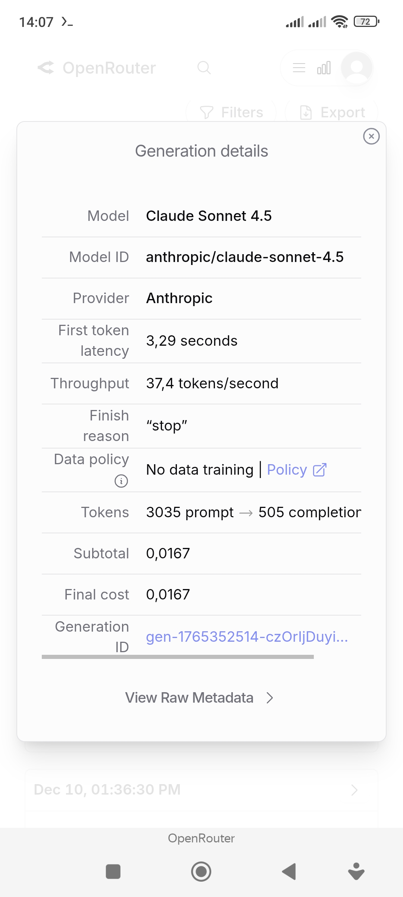Open the user profile avatar

[356, 68]
